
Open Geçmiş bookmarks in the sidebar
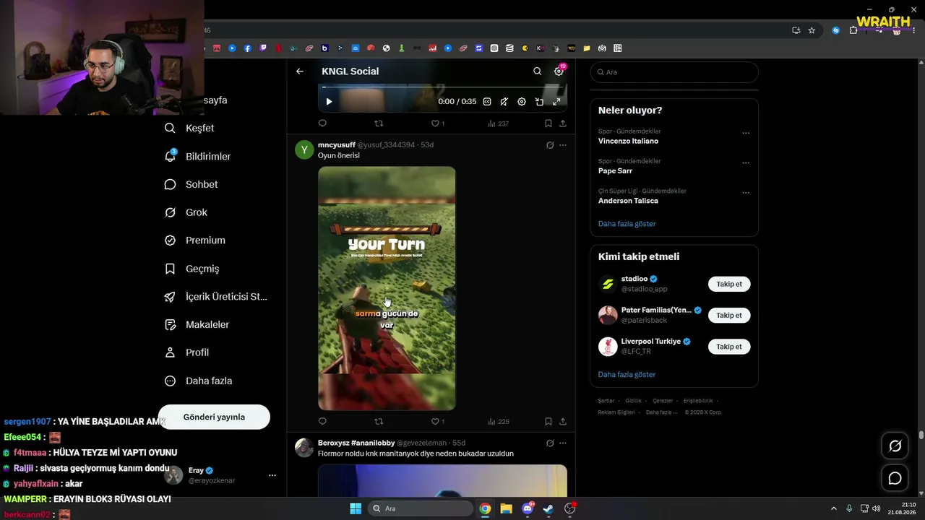point(192,269)
